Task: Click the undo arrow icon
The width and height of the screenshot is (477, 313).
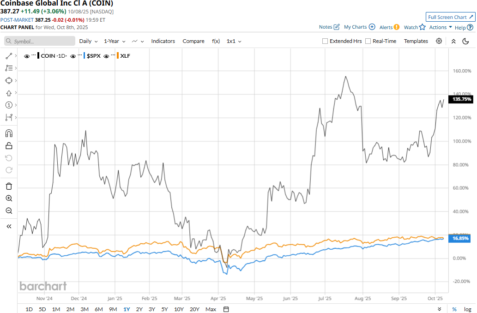Action: (9, 158)
